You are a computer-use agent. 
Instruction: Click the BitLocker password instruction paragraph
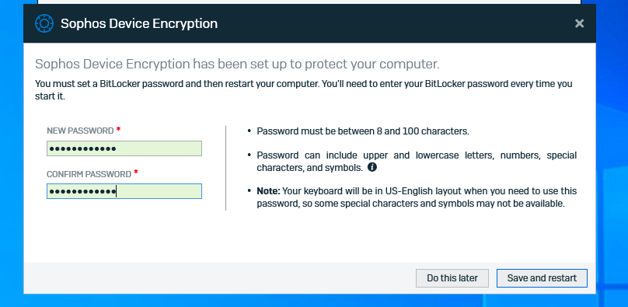(304, 90)
